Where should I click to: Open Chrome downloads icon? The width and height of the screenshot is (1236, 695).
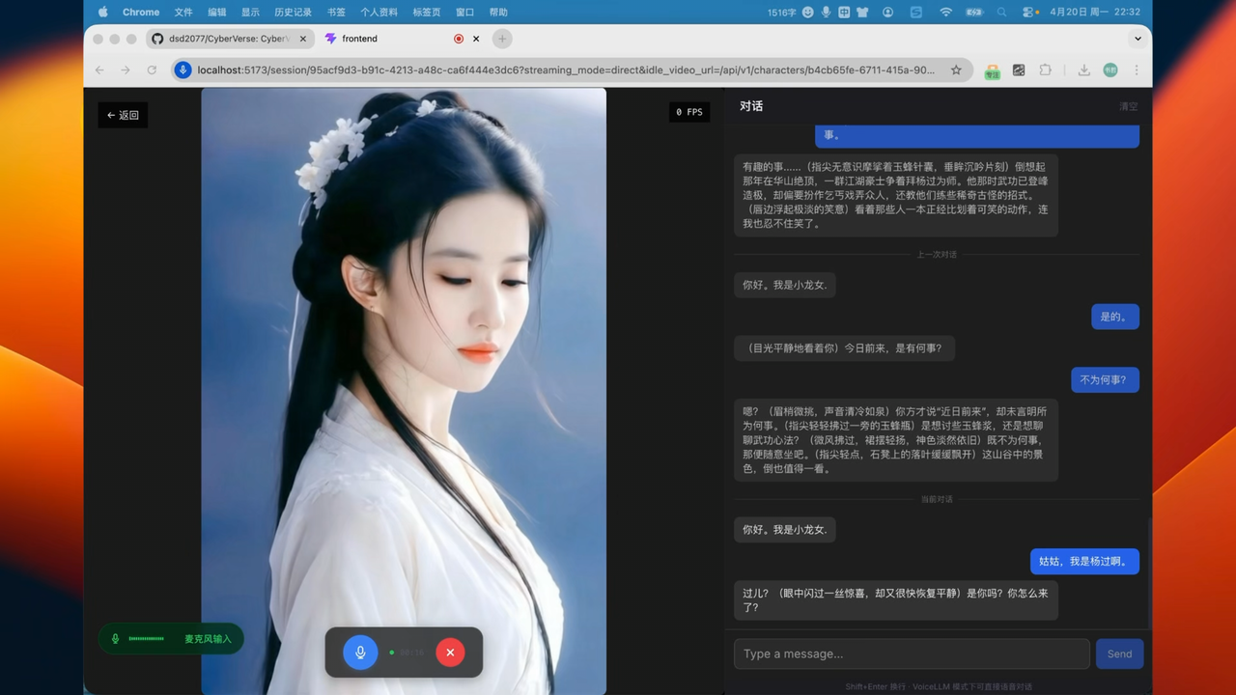1083,69
